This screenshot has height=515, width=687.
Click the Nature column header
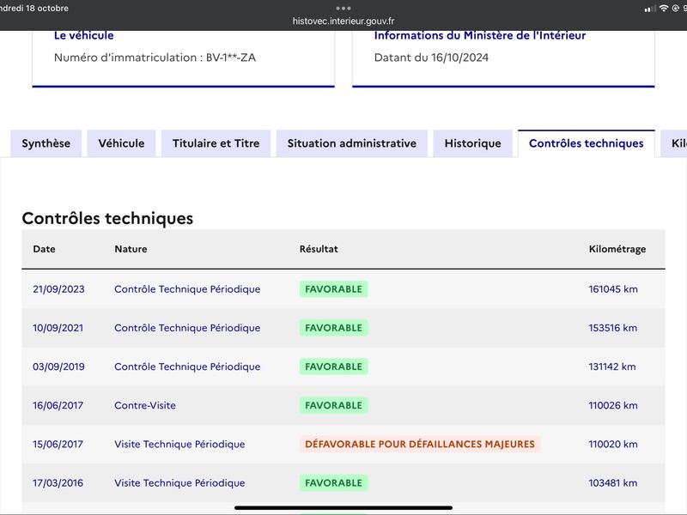(131, 249)
